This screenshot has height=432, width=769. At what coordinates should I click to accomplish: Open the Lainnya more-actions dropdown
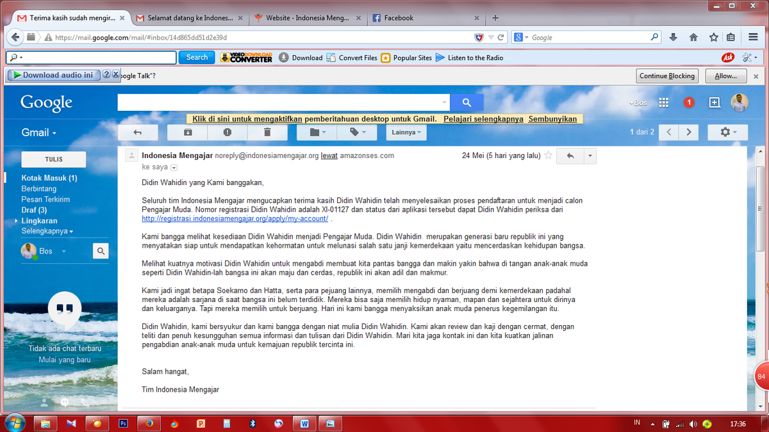tap(406, 132)
